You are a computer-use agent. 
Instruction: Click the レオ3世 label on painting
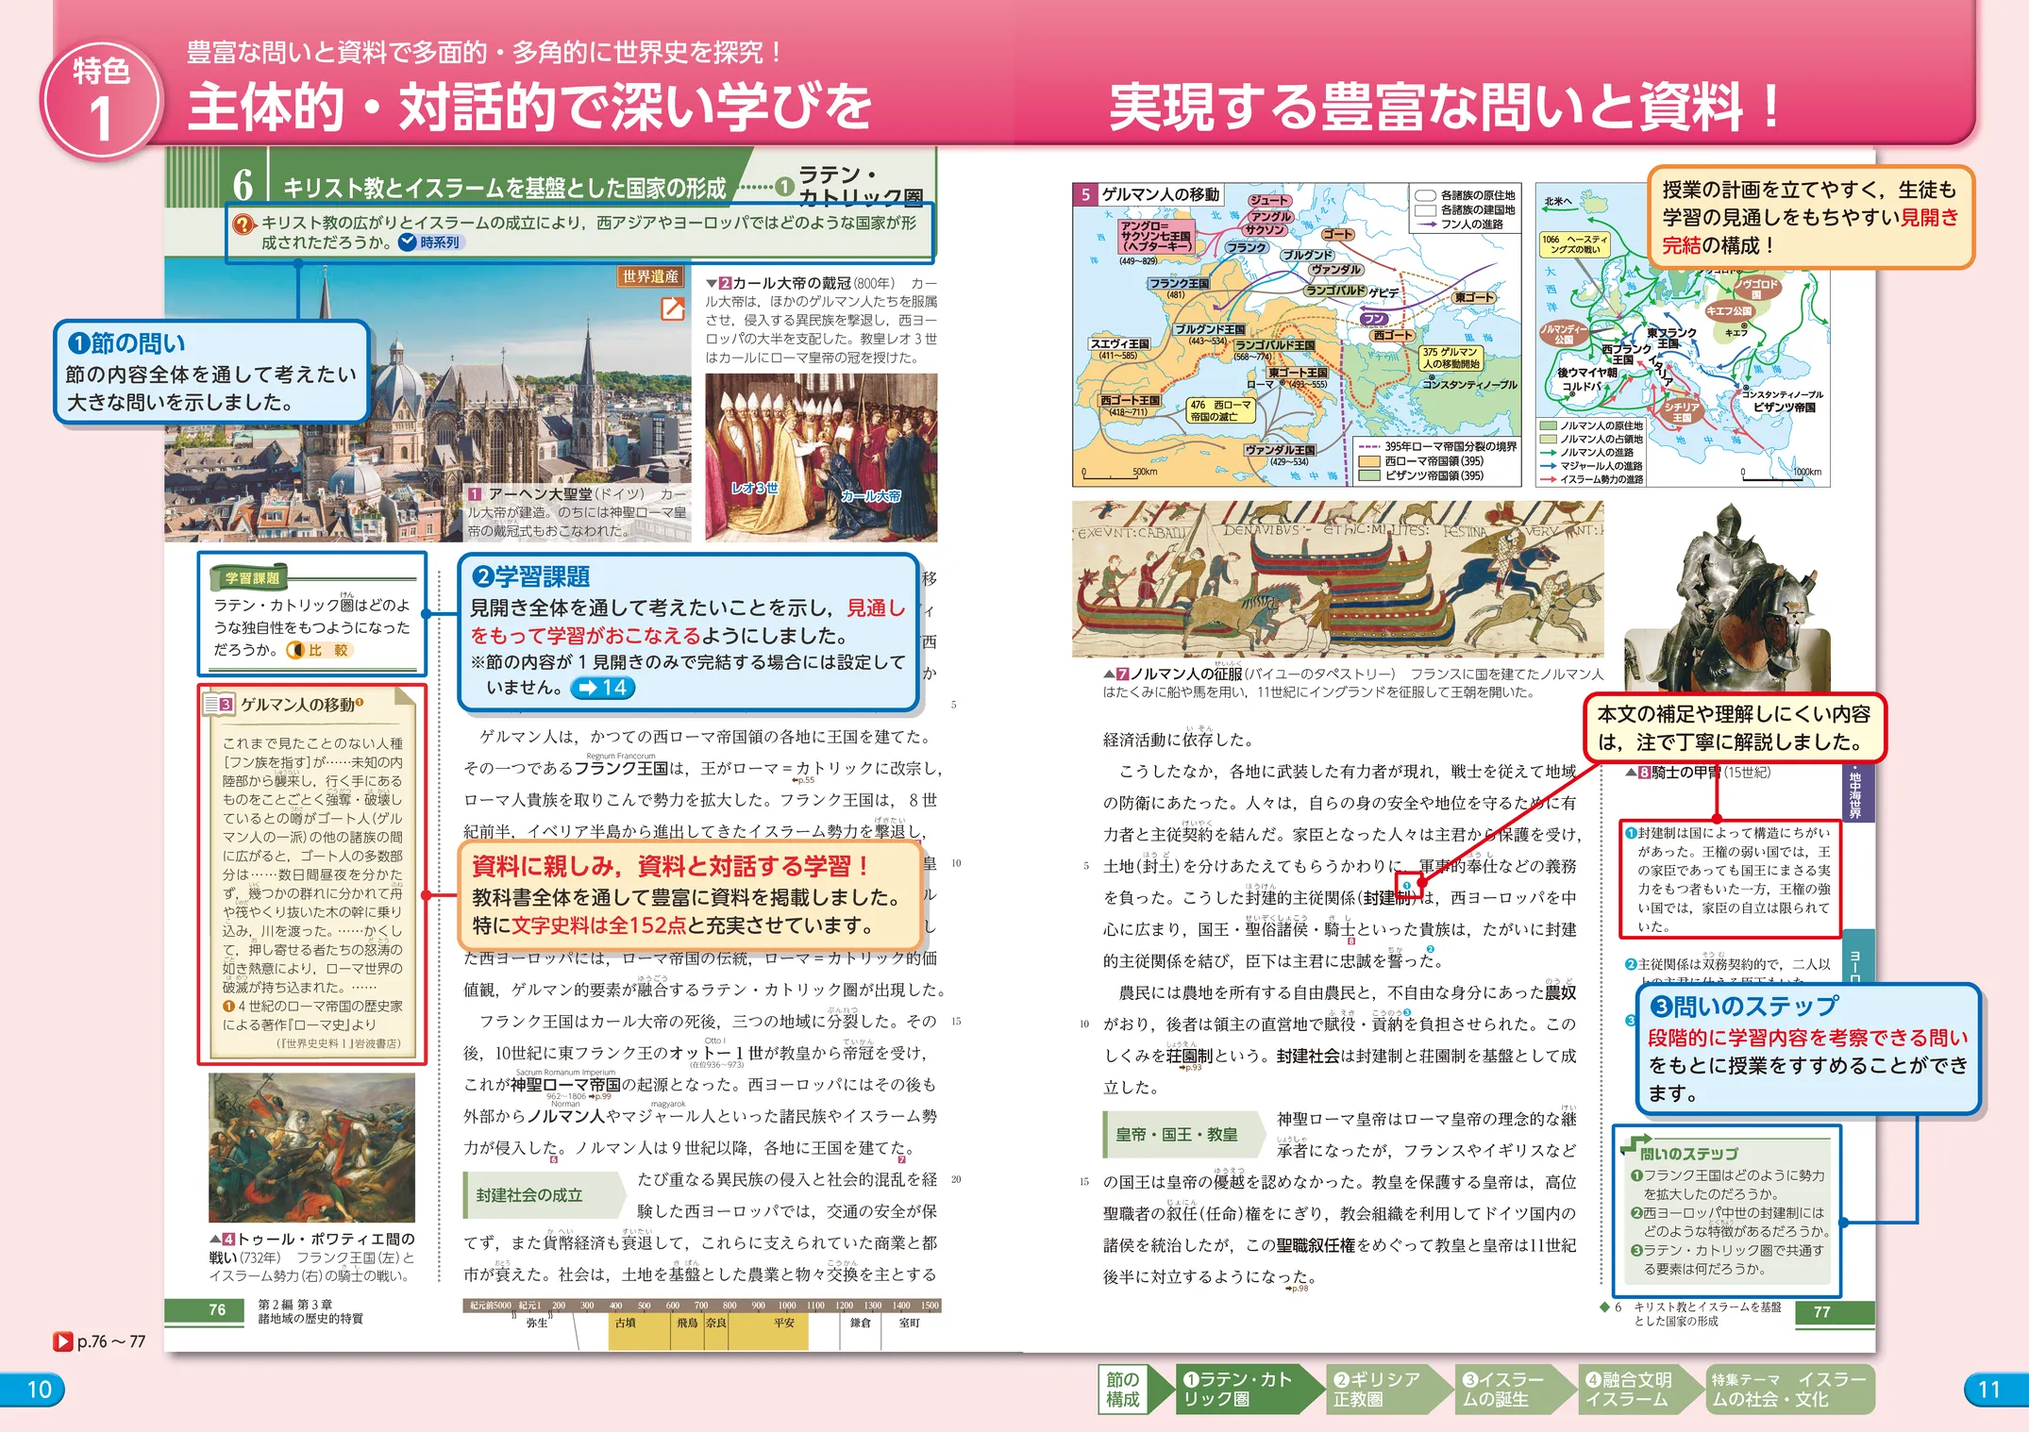(755, 489)
